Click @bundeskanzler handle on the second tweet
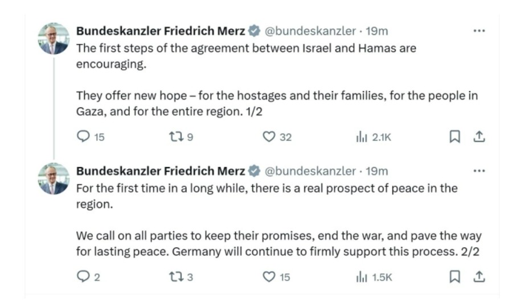Screen dimensions: 512x307 click(310, 171)
